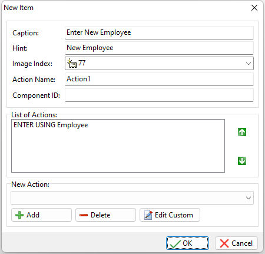Click the 'Action Name:' label
The height and width of the screenshot is (254, 265).
(34, 80)
